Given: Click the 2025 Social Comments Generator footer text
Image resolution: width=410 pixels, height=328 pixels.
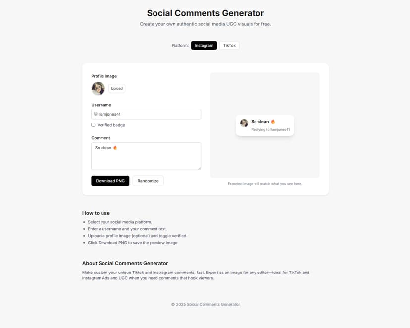Looking at the screenshot, I should click(x=205, y=304).
